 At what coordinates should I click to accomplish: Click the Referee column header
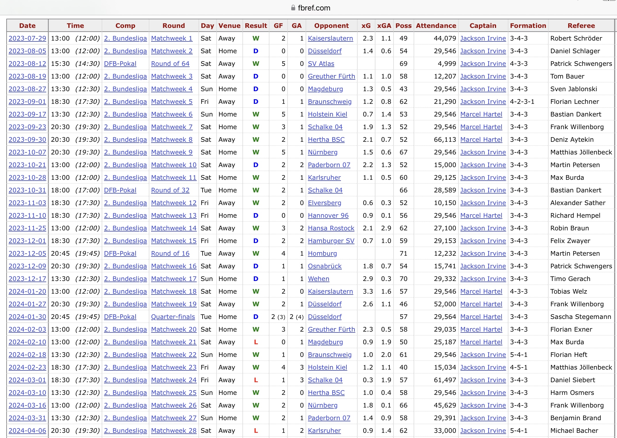pyautogui.click(x=581, y=26)
